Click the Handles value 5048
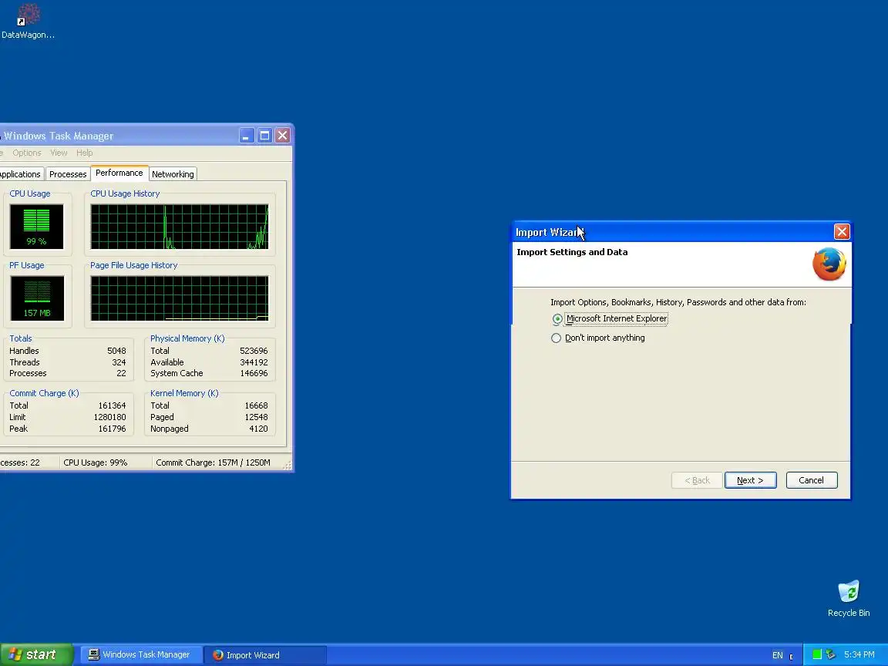Image resolution: width=888 pixels, height=666 pixels. pyautogui.click(x=116, y=351)
